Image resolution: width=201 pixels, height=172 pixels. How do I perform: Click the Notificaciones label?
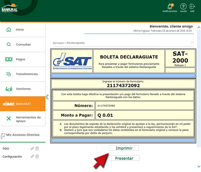click(x=170, y=11)
